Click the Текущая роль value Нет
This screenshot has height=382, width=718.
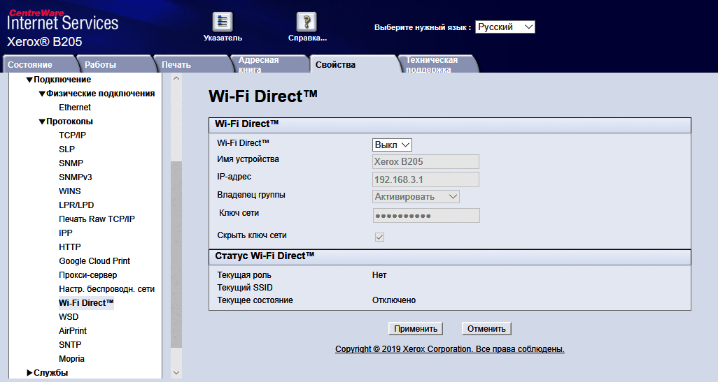pyautogui.click(x=379, y=275)
